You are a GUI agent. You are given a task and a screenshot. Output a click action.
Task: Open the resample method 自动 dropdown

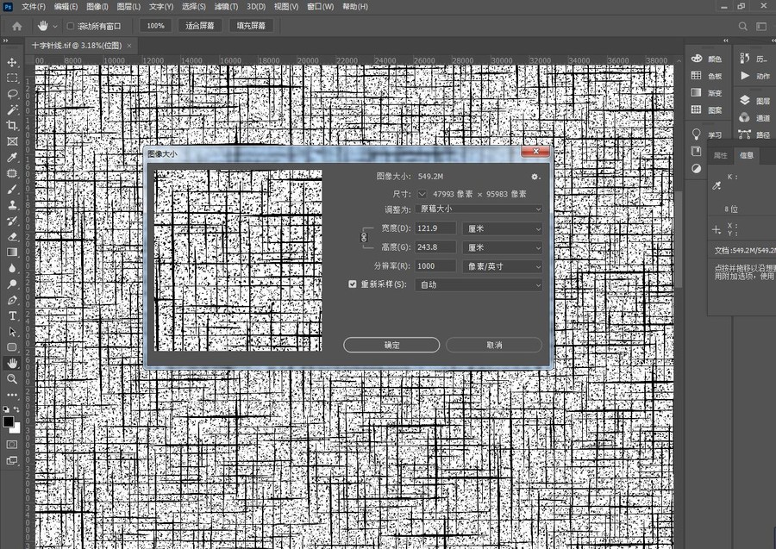tap(479, 285)
